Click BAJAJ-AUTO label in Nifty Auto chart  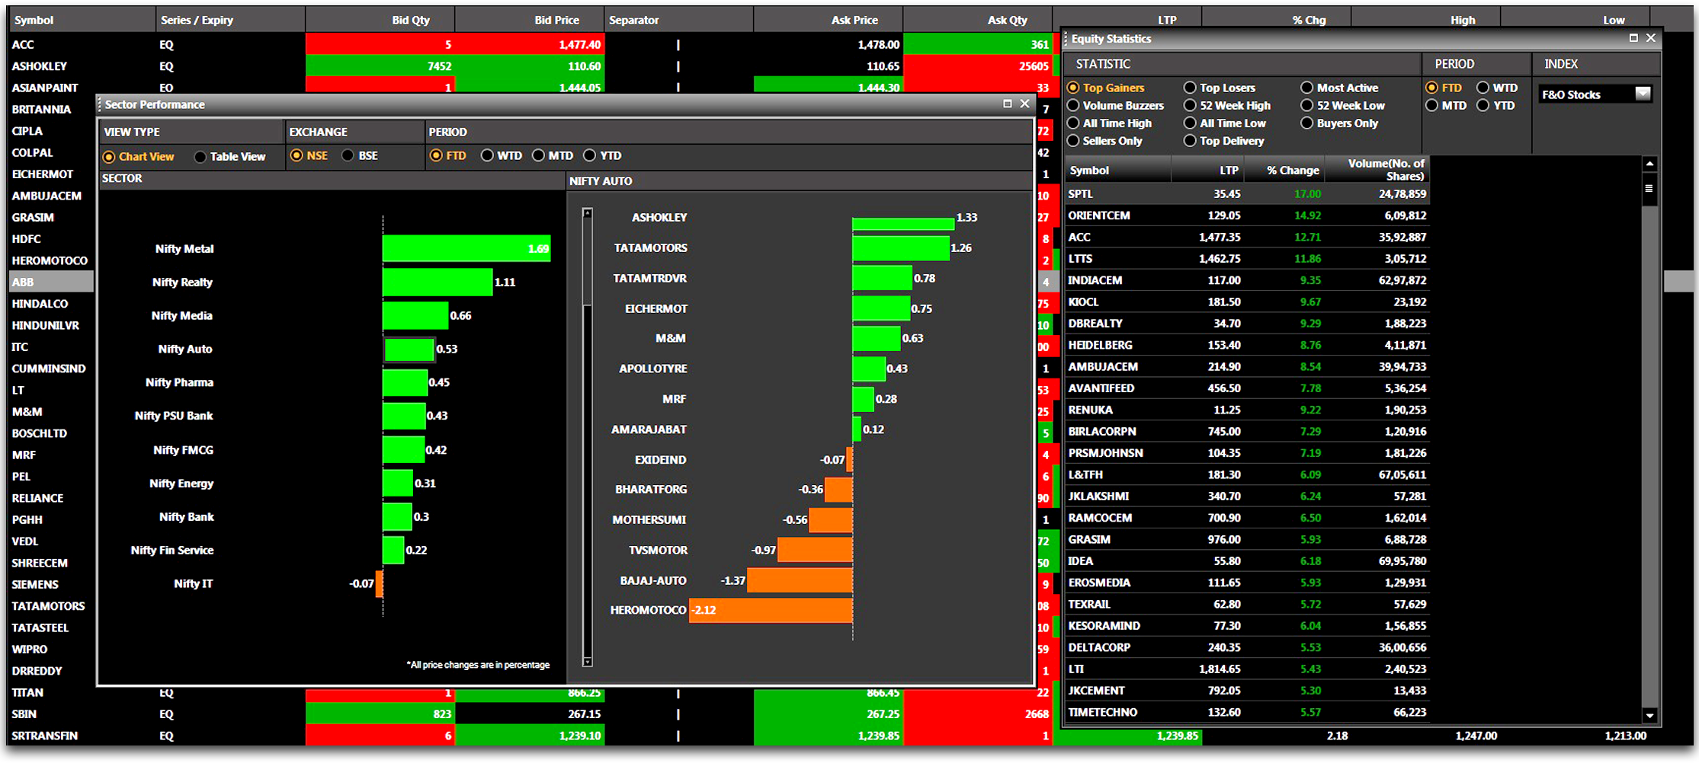point(653,580)
